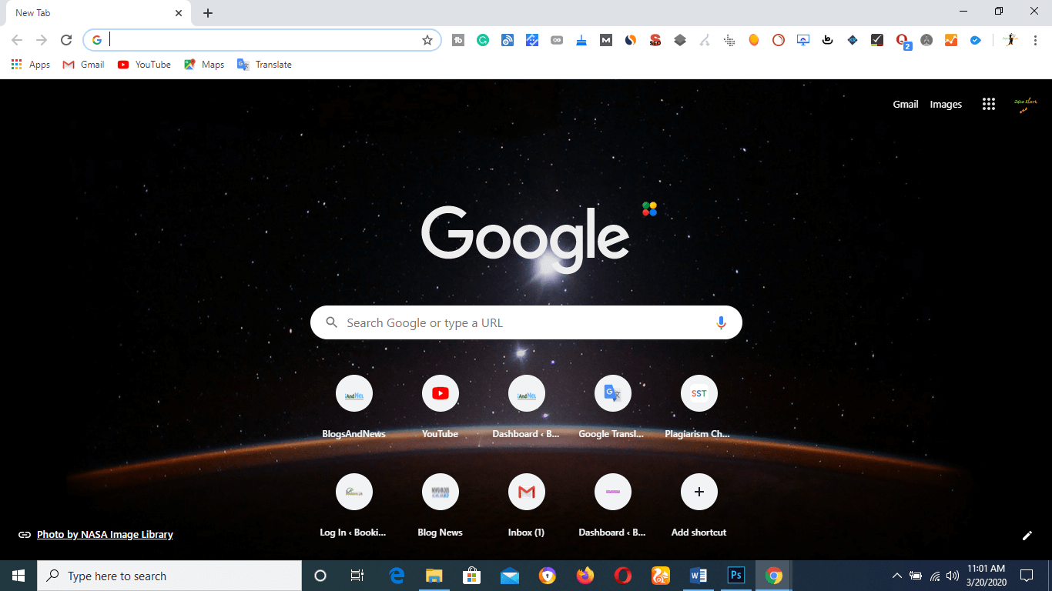
Task: Close the New Tab tab
Action: pyautogui.click(x=179, y=13)
